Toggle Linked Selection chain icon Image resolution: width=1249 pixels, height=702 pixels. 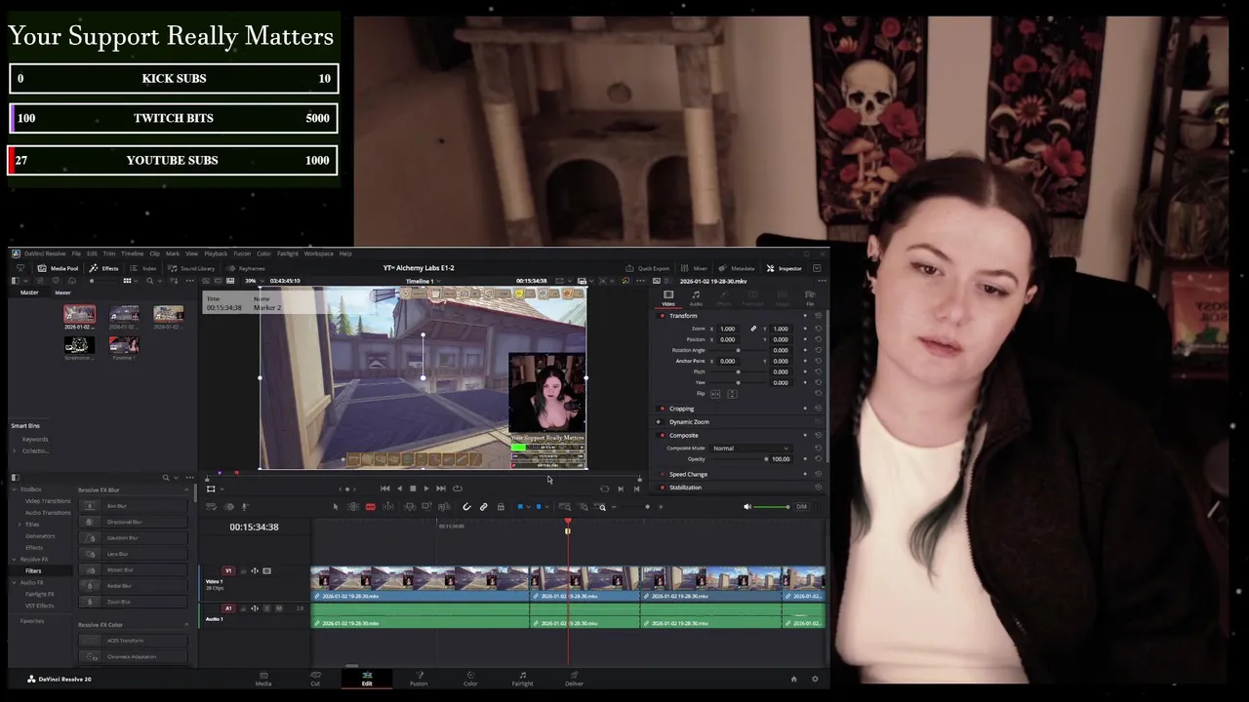483,507
